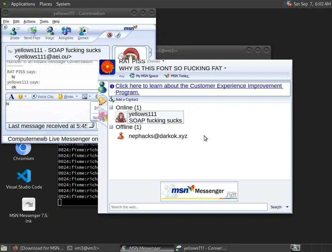This screenshot has width=332, height=252.
Task: Open the Activities toolbar icon
Action: [x=66, y=33]
